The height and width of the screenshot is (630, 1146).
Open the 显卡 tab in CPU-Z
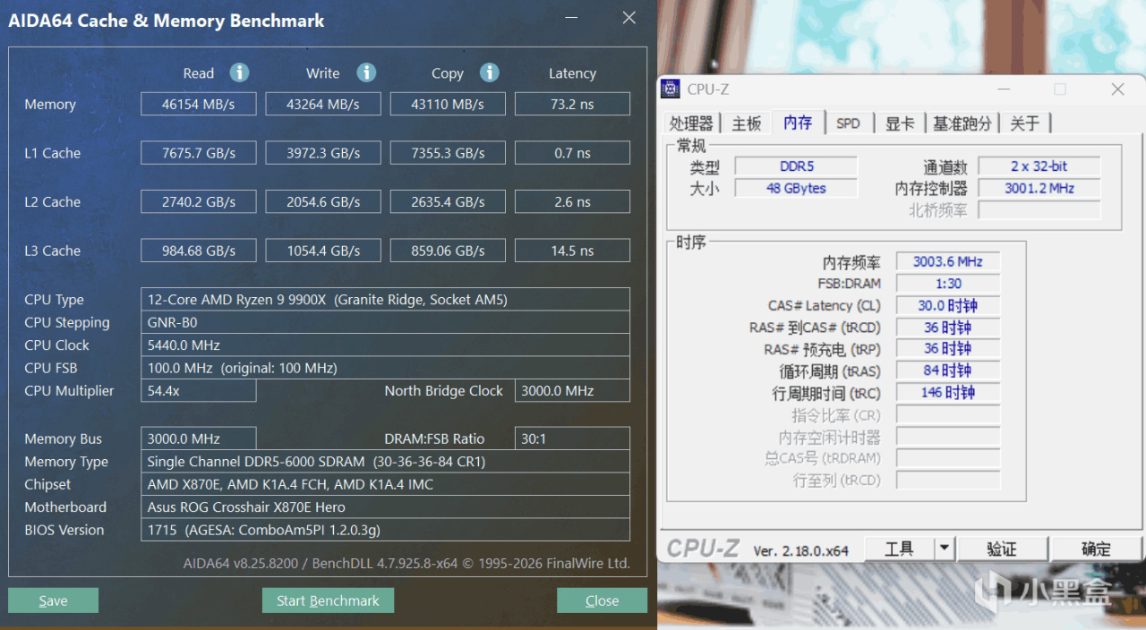tap(900, 123)
